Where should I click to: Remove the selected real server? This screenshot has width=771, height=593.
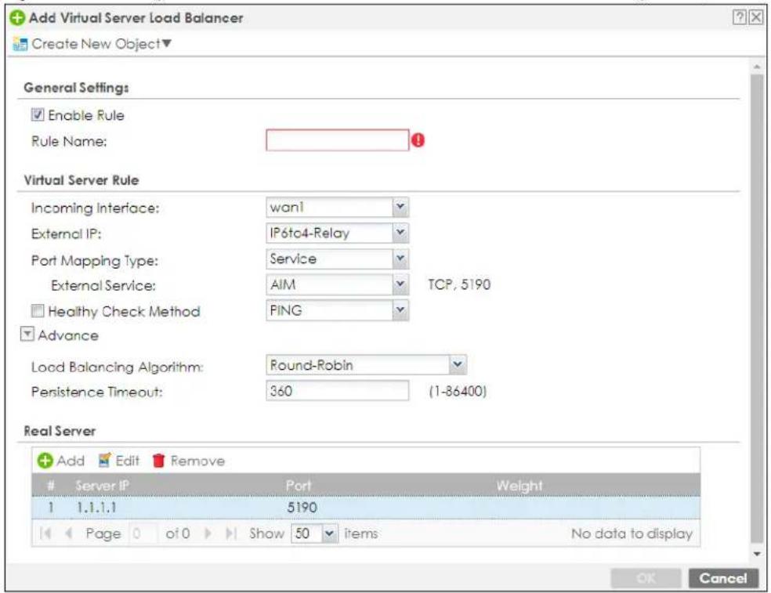(189, 461)
